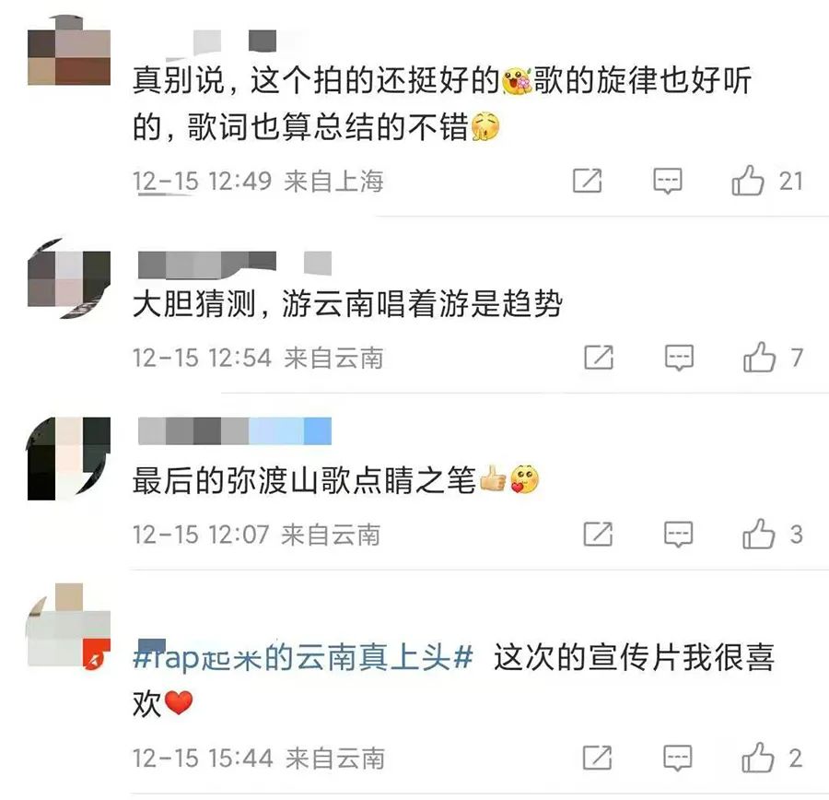Reply to the 12:49 comment from 上海
Image resolution: width=829 pixels, height=800 pixels.
click(x=668, y=181)
